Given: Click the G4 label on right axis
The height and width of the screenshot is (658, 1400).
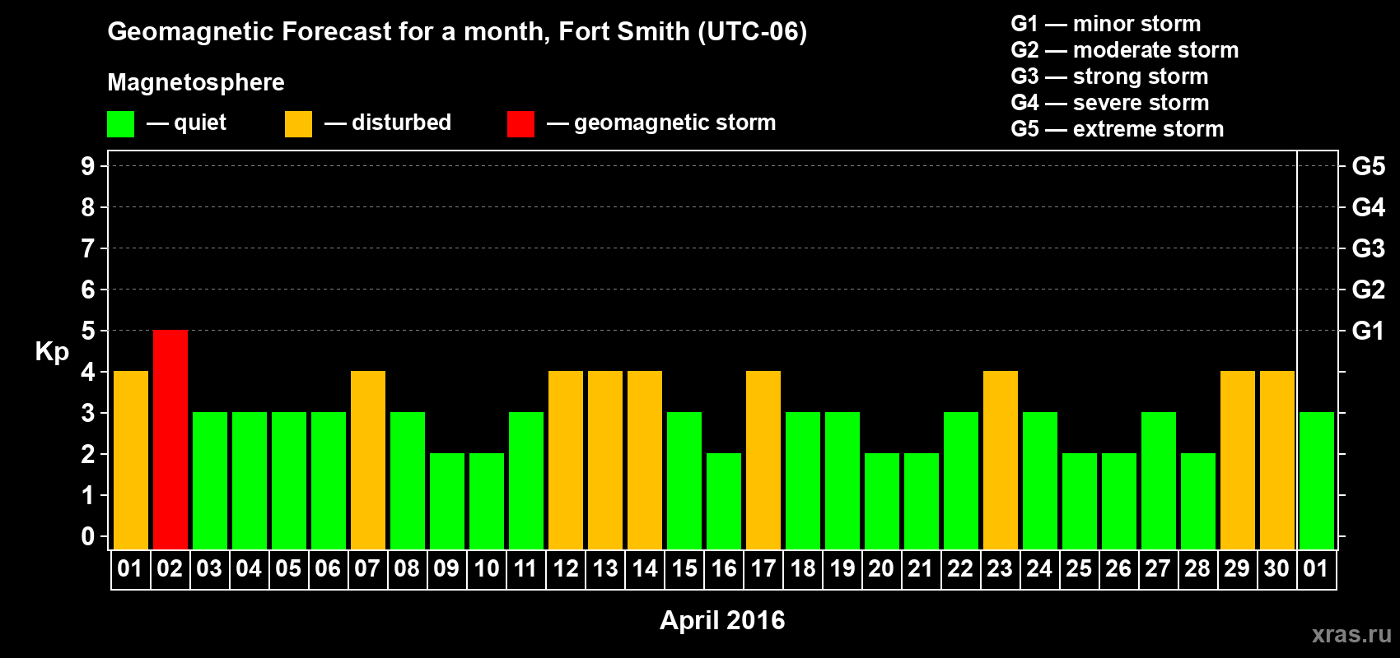Looking at the screenshot, I should pyautogui.click(x=1368, y=207).
